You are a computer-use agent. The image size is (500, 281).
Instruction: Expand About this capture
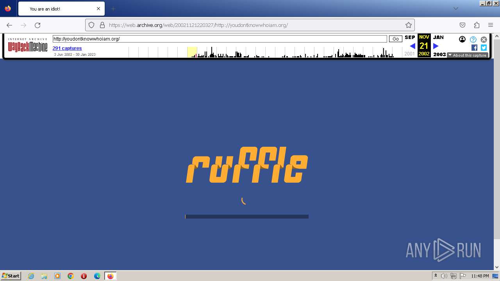[468, 55]
